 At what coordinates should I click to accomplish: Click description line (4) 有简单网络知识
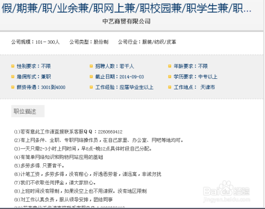(59, 157)
